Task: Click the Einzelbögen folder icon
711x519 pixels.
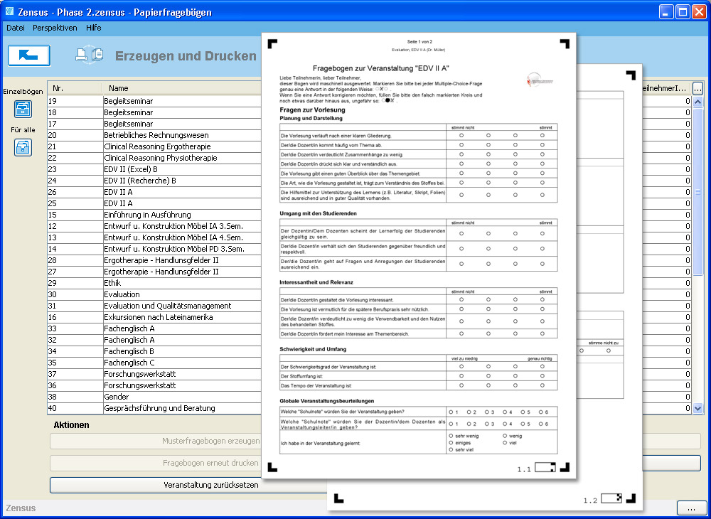Action: point(23,109)
